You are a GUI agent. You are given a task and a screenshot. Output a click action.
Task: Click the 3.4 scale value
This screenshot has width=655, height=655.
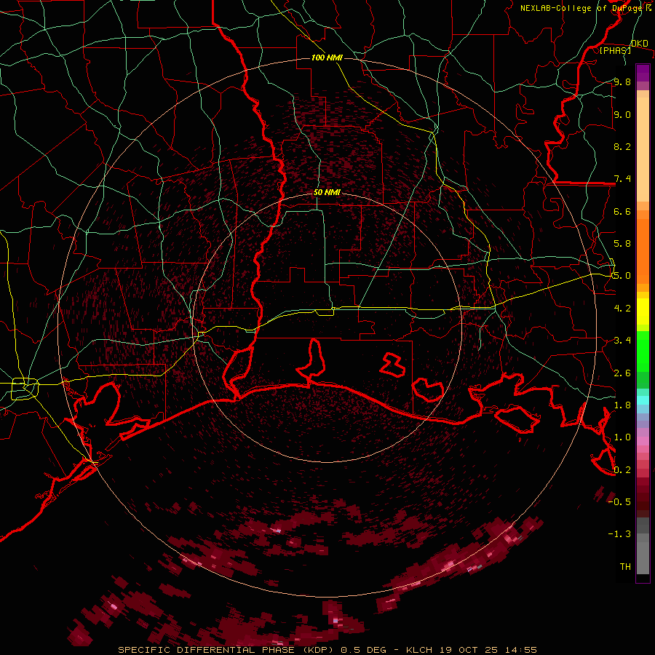[x=622, y=341]
